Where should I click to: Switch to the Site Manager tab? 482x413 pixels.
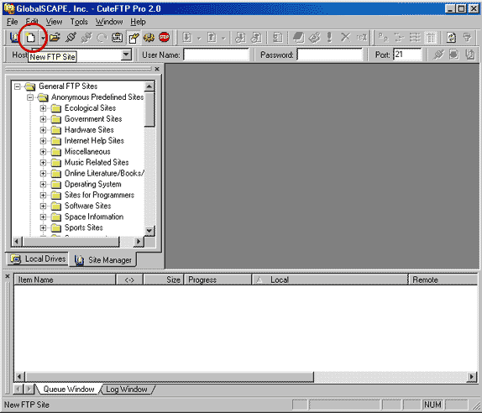click(103, 260)
